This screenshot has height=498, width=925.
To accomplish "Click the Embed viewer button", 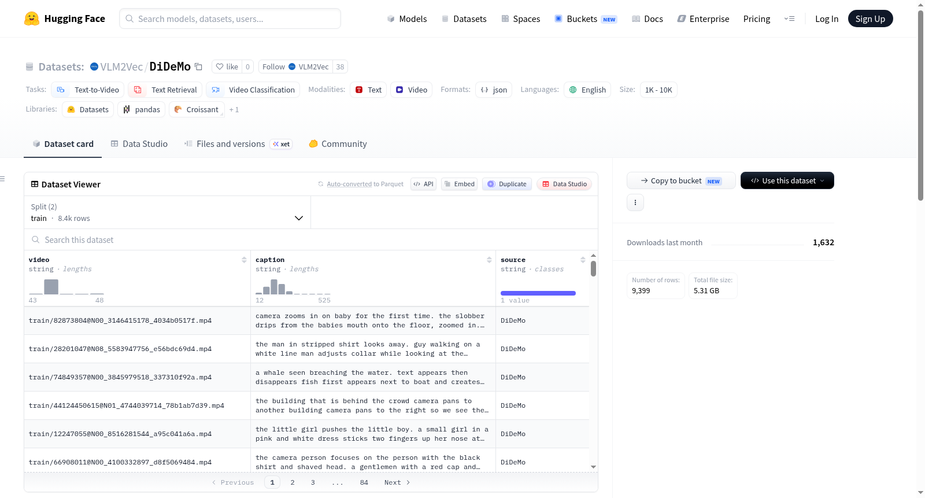I will pos(459,184).
